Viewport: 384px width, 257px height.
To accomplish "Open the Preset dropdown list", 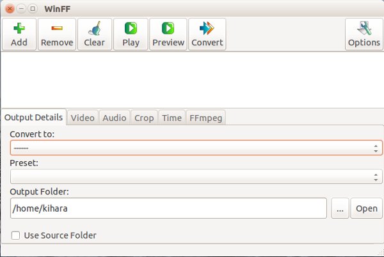I will [196, 176].
